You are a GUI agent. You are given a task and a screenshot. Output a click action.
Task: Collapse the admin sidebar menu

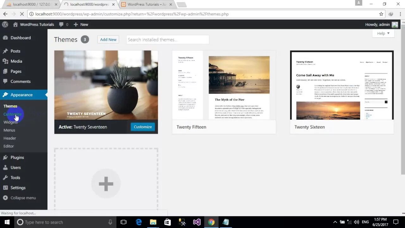point(19,198)
